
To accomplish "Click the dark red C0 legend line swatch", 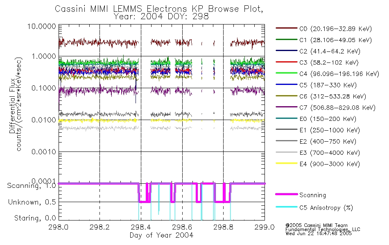I will (286, 28).
